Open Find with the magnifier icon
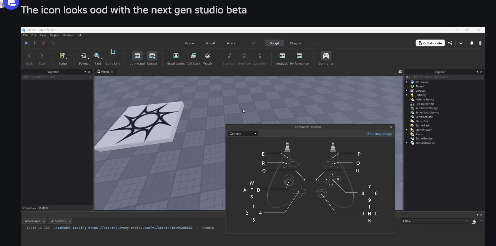Screen dimensions: 496x246 click(97, 56)
